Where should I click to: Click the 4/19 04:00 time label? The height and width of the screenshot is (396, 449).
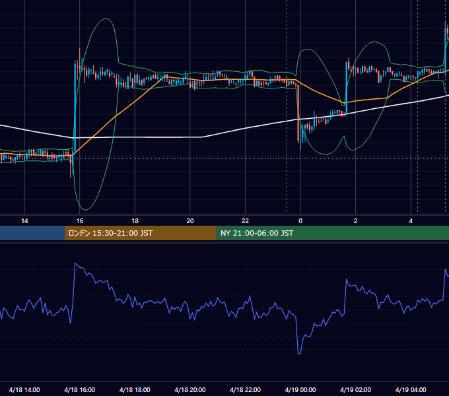click(411, 389)
